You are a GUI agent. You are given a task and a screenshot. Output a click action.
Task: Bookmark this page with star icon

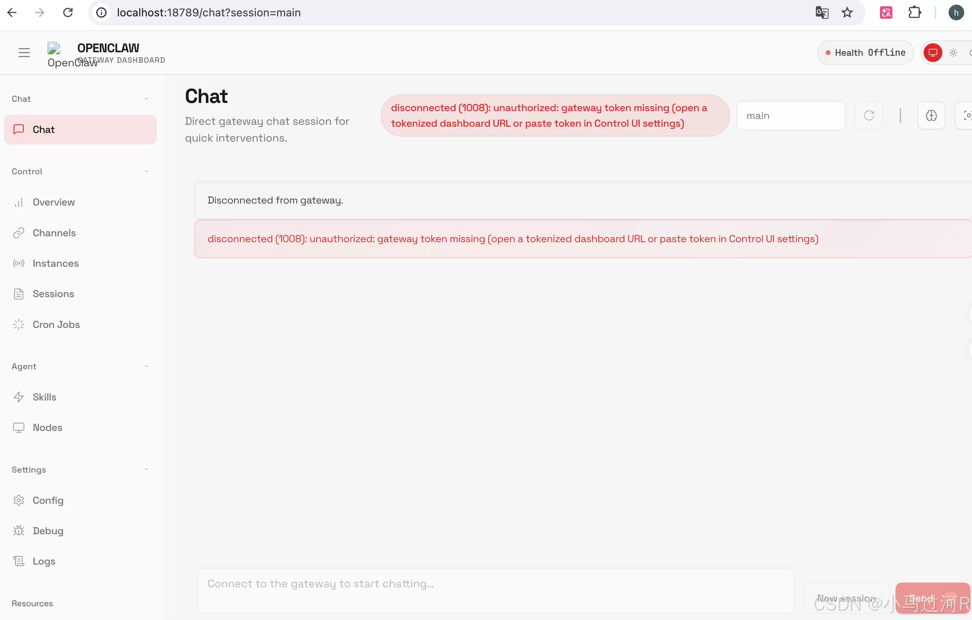tap(847, 12)
